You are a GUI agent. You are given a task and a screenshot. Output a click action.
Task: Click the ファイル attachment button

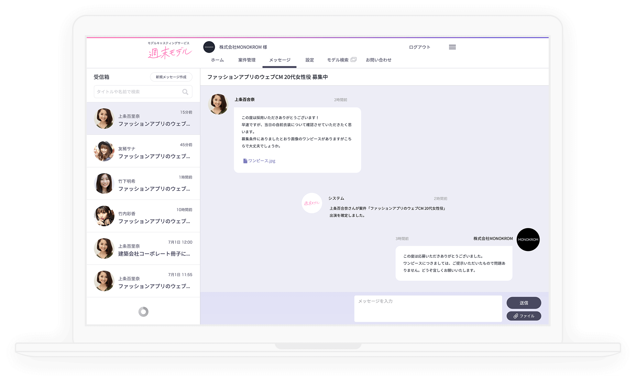tap(524, 316)
